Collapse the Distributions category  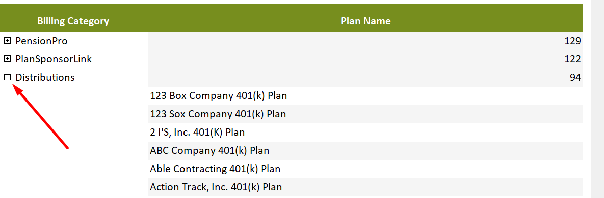tap(7, 77)
